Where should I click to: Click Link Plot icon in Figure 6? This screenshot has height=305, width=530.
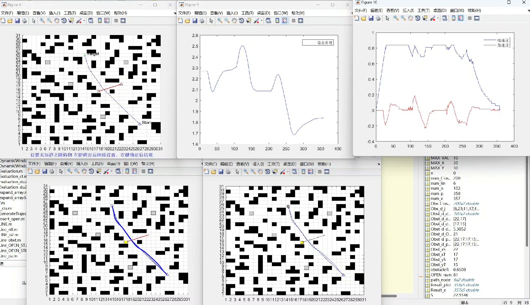coord(91,21)
